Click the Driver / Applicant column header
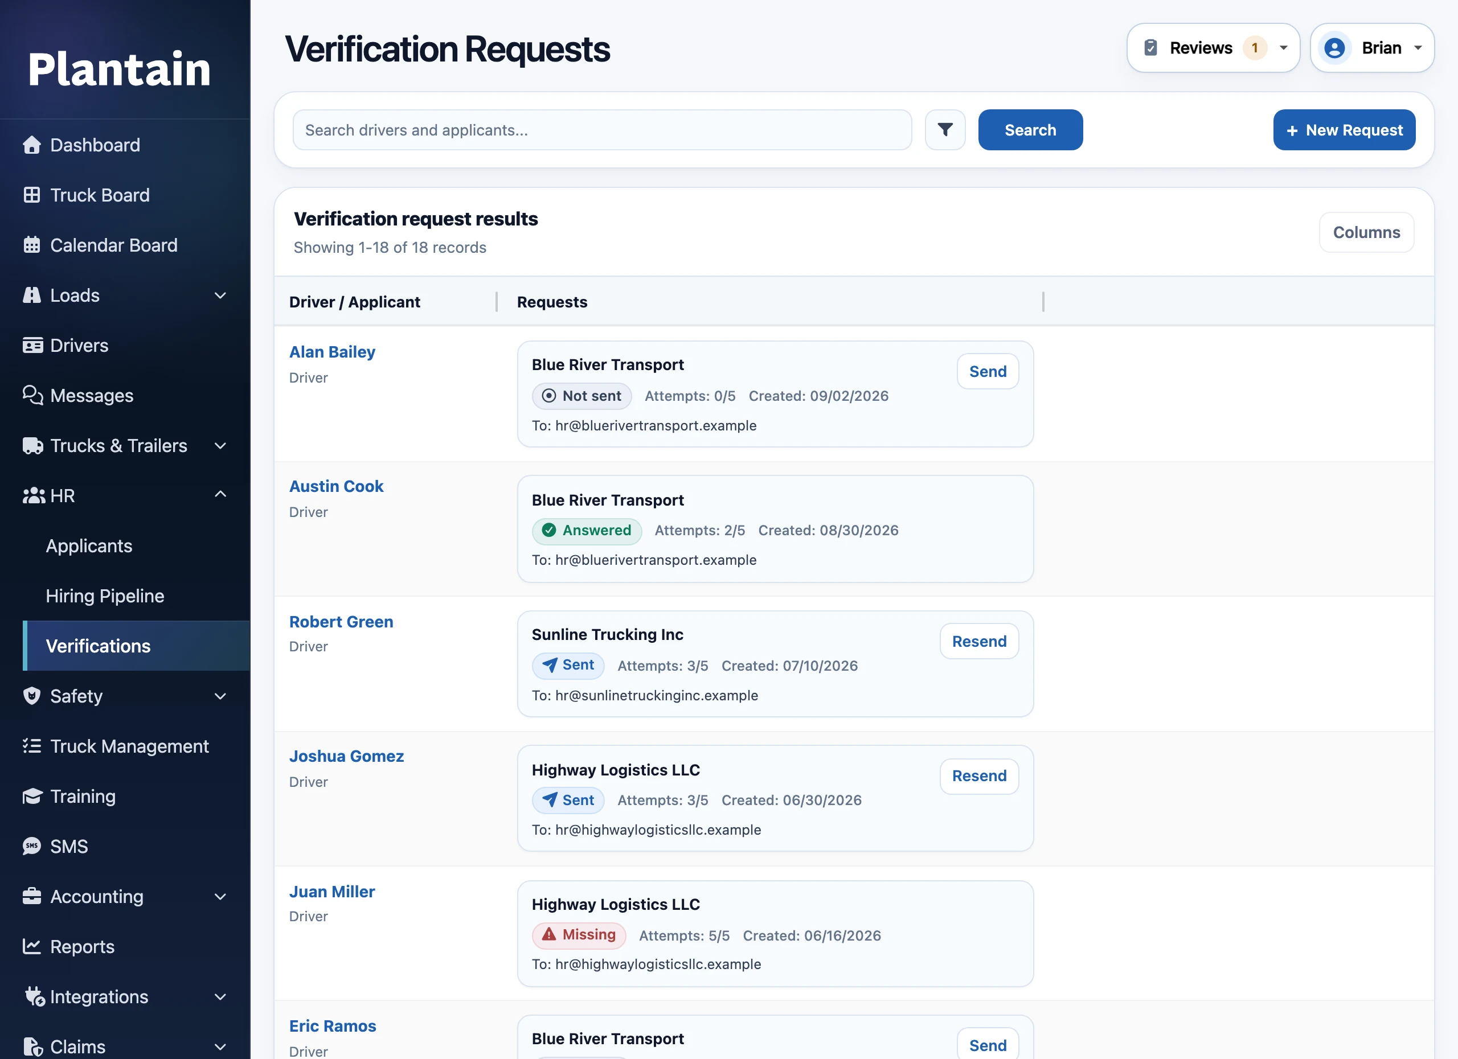The height and width of the screenshot is (1059, 1458). pos(354,301)
